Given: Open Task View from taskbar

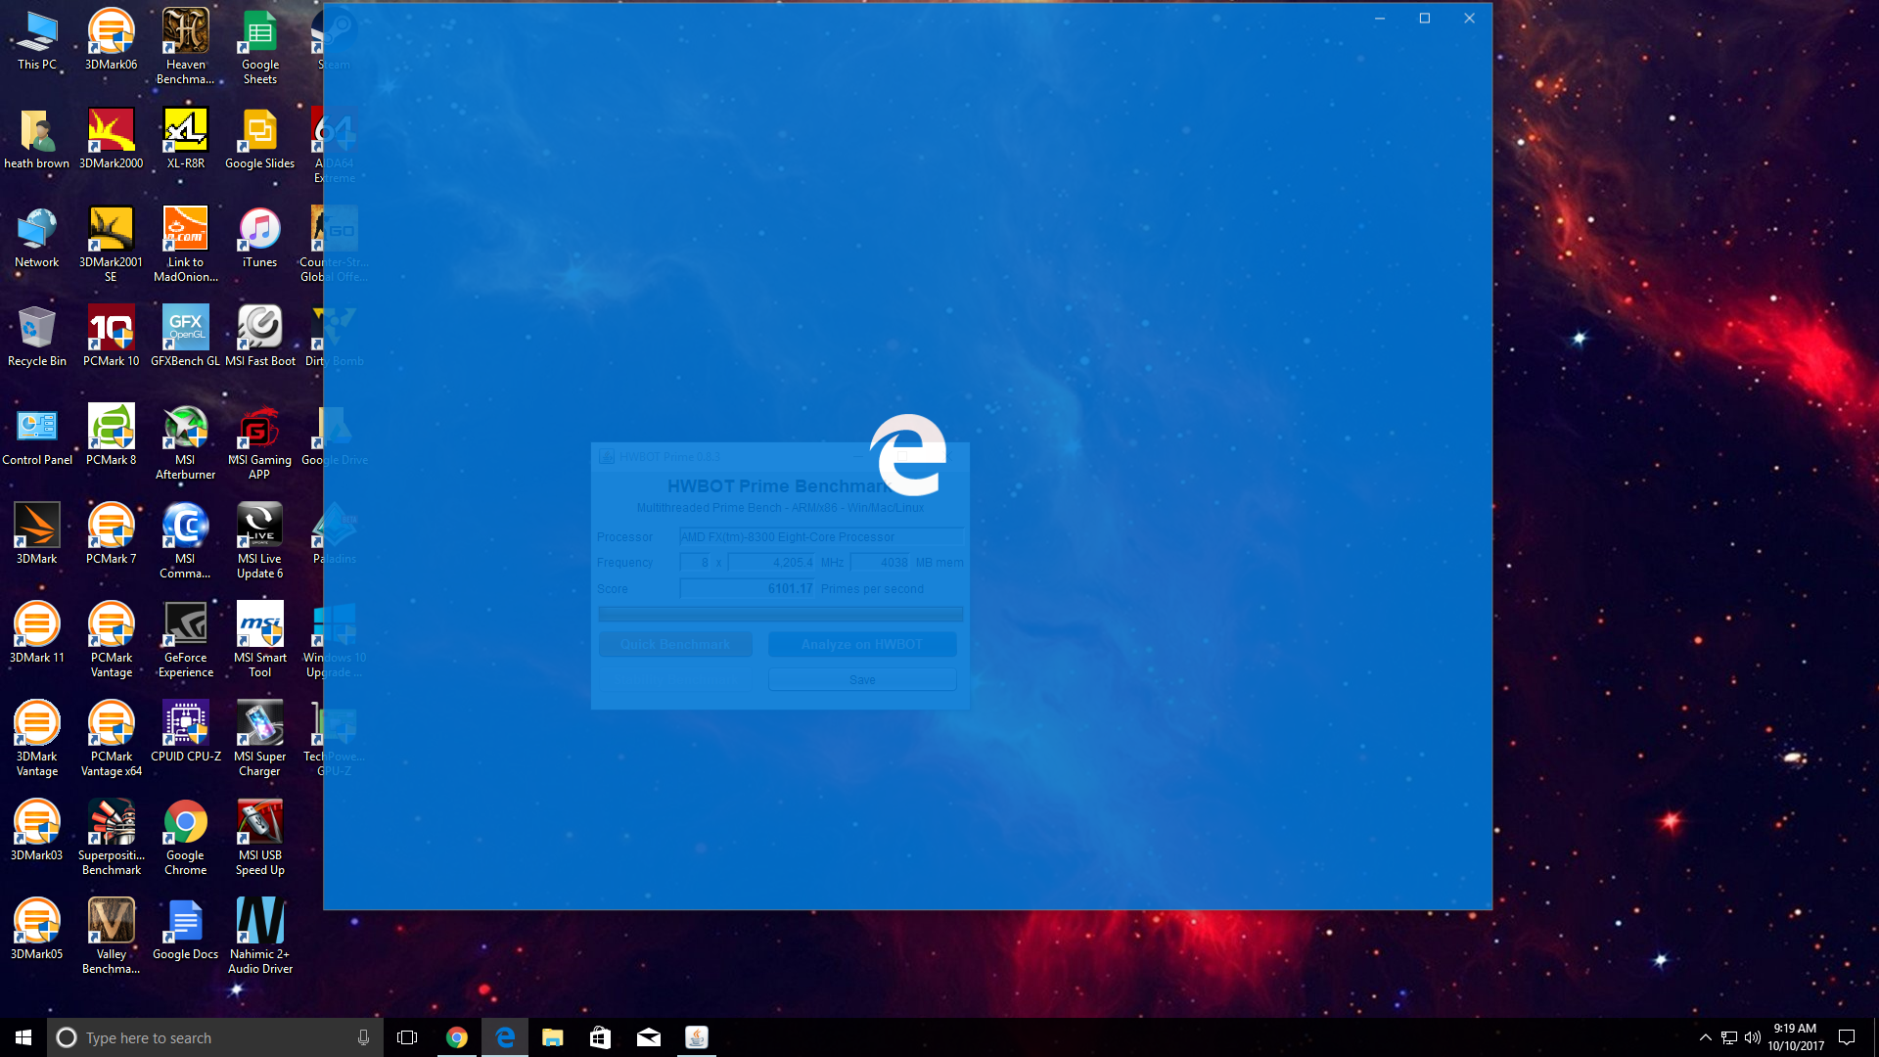Looking at the screenshot, I should (407, 1037).
